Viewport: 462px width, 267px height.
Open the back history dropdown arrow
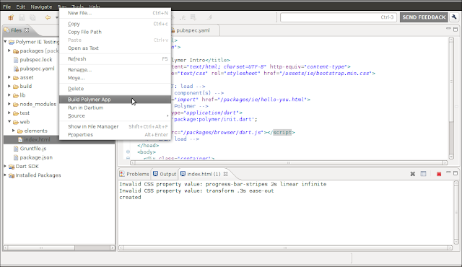pos(56,17)
